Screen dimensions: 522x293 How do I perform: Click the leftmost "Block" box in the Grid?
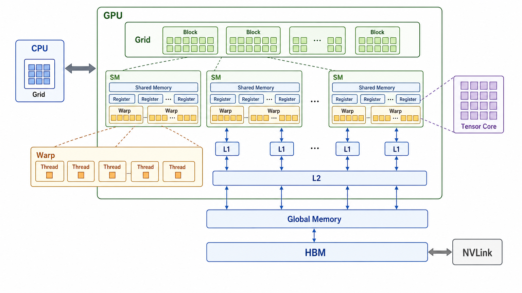pos(190,40)
